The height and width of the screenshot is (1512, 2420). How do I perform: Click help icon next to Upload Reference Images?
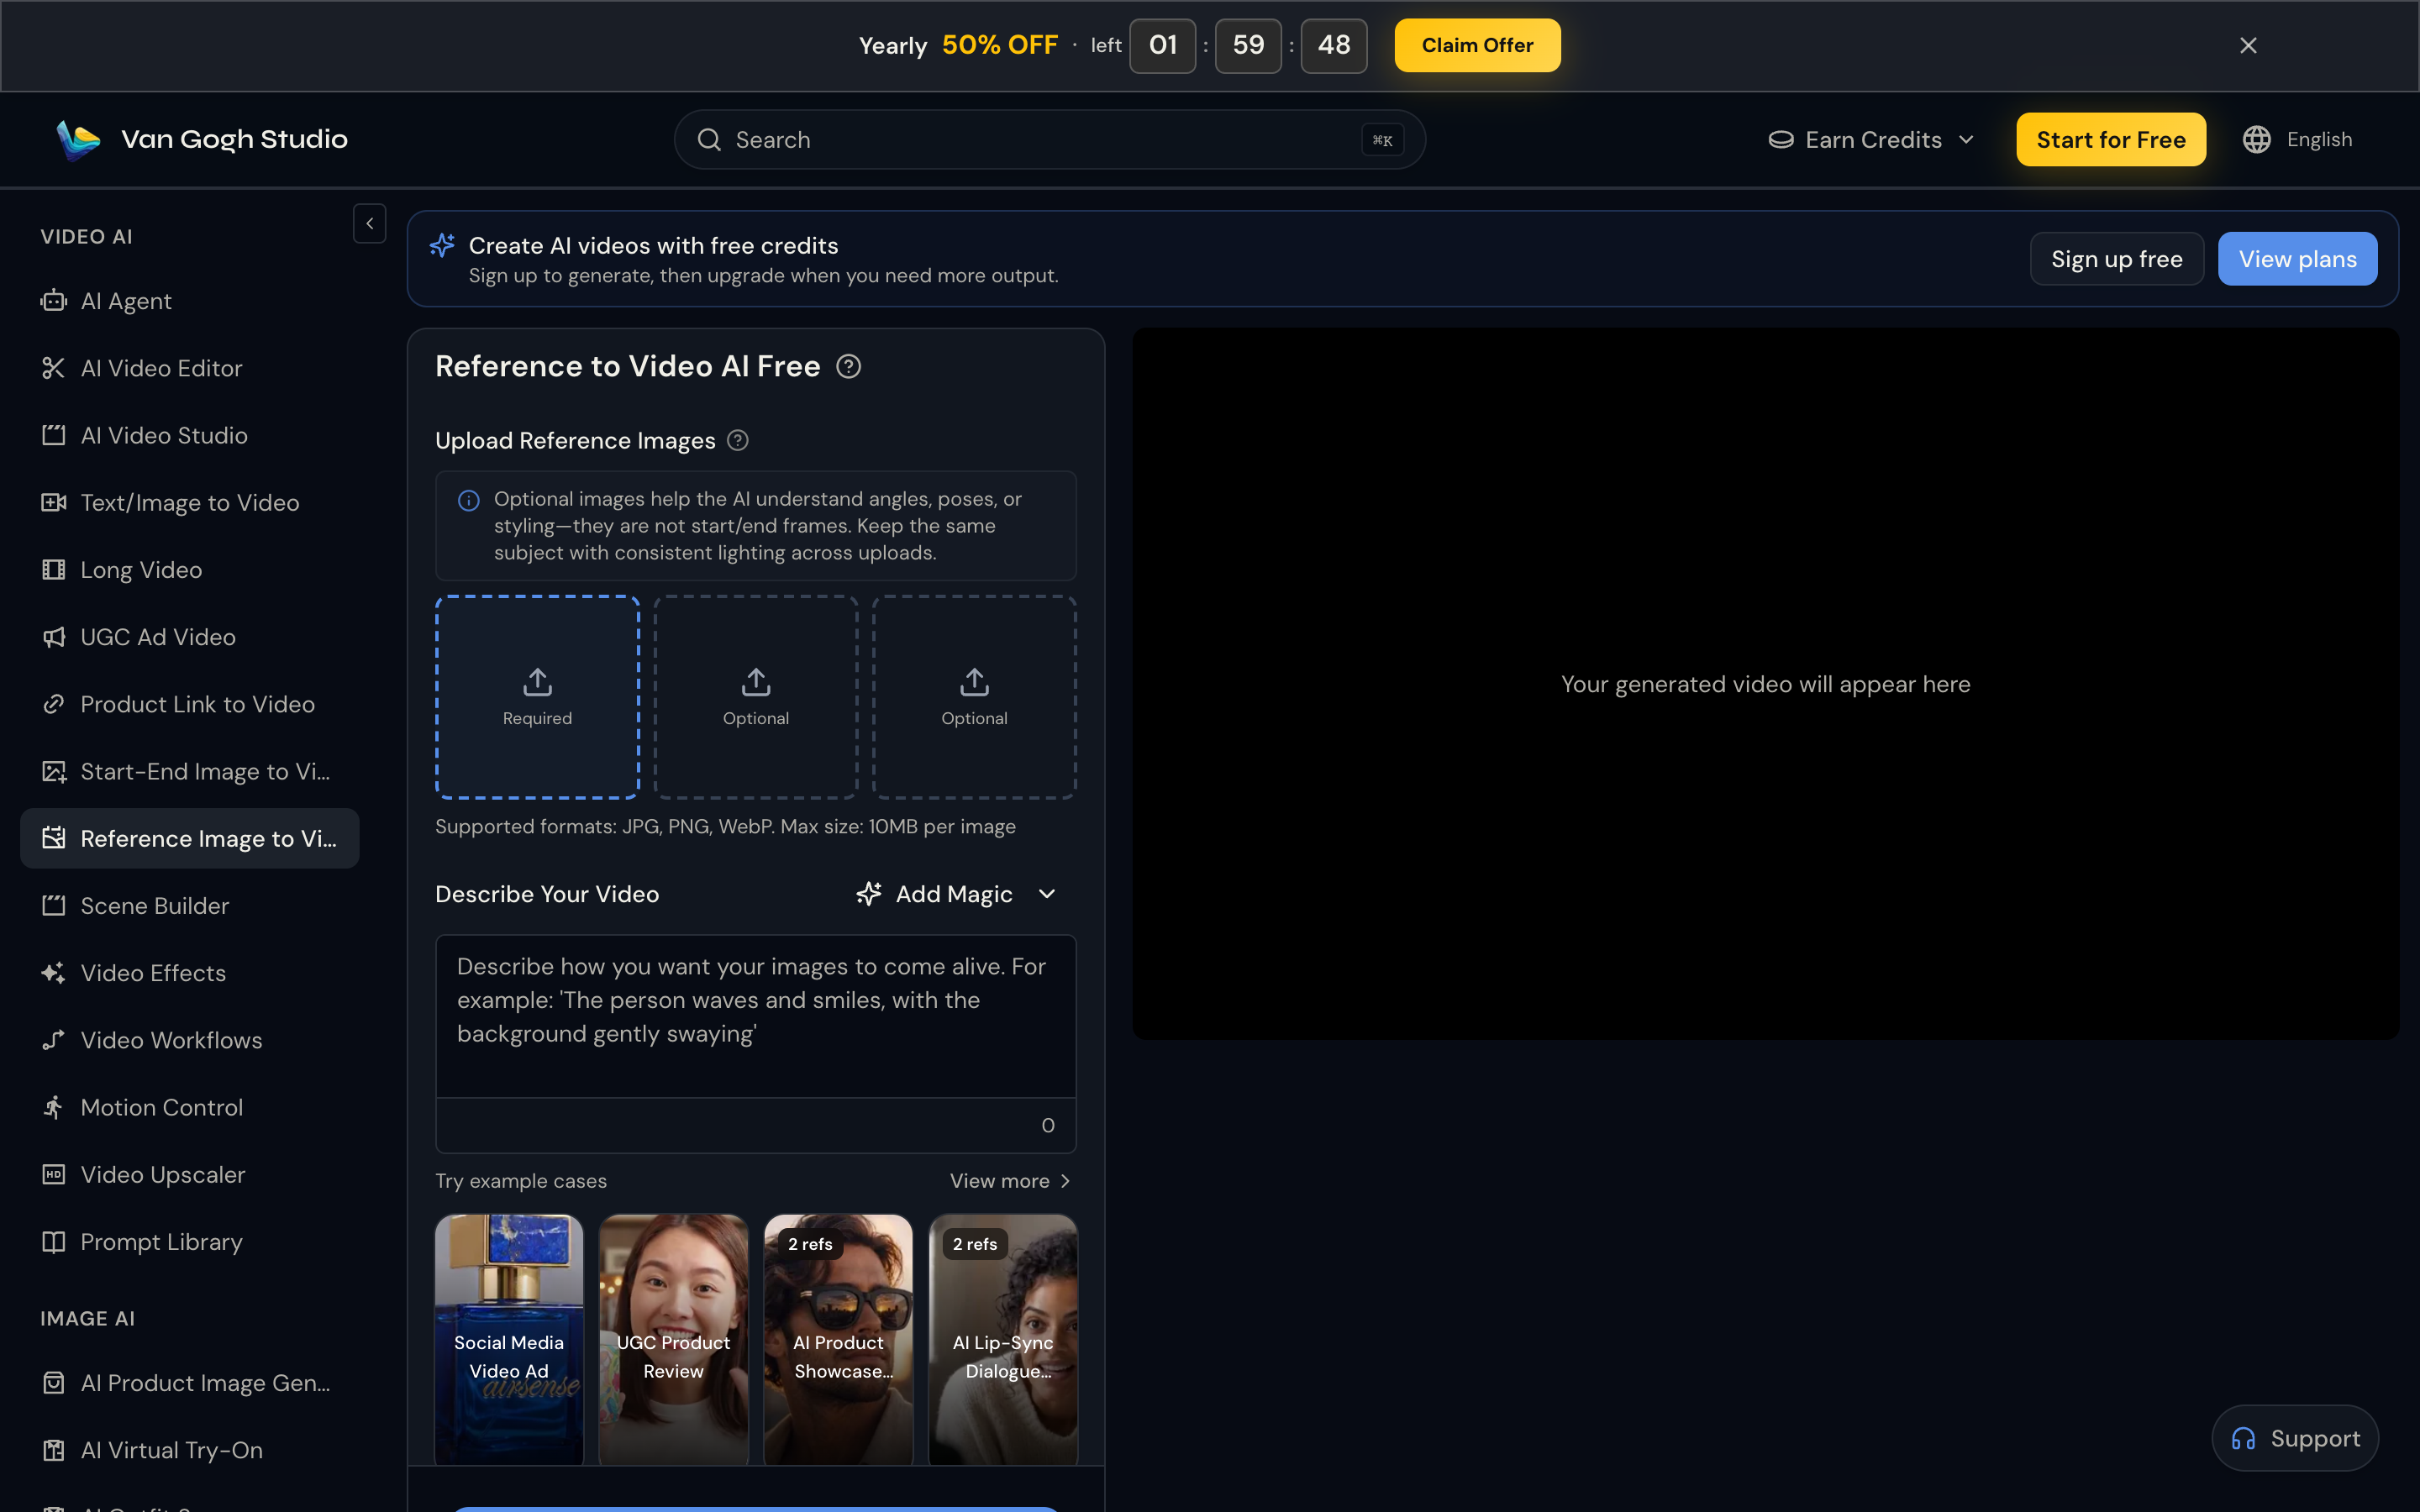pos(738,440)
